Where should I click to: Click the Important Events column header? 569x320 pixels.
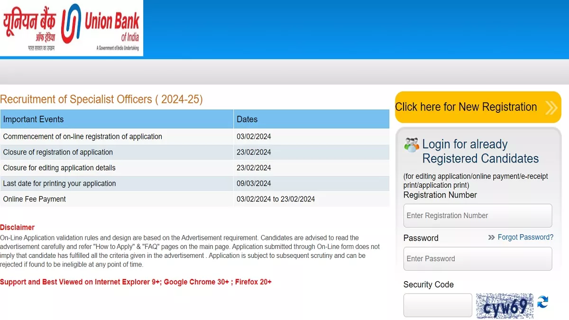click(117, 119)
